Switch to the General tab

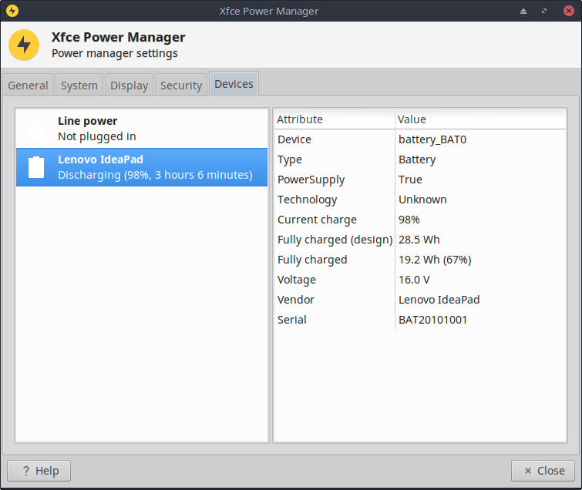[29, 86]
